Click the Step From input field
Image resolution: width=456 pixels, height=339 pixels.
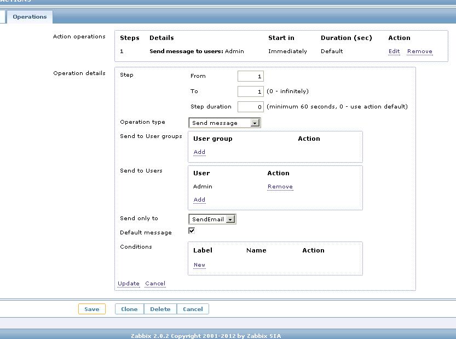click(251, 77)
